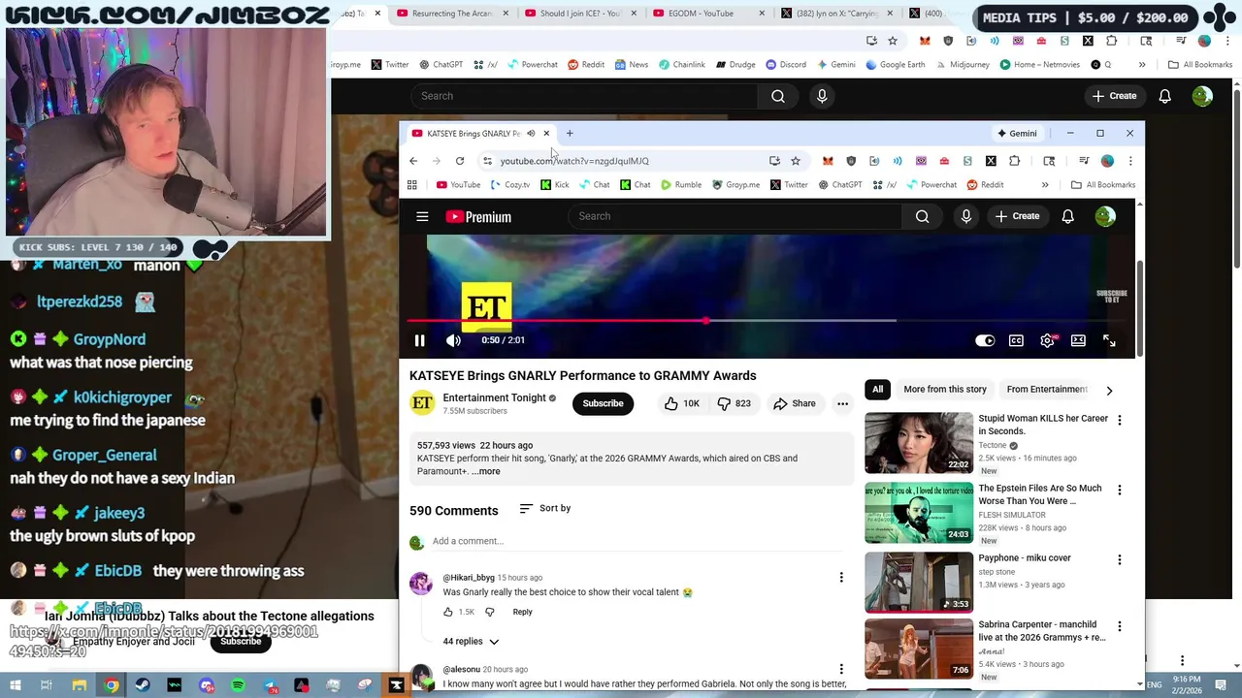The image size is (1242, 698).
Task: Open options menu for @Hikari_bbyg comment
Action: 841,578
